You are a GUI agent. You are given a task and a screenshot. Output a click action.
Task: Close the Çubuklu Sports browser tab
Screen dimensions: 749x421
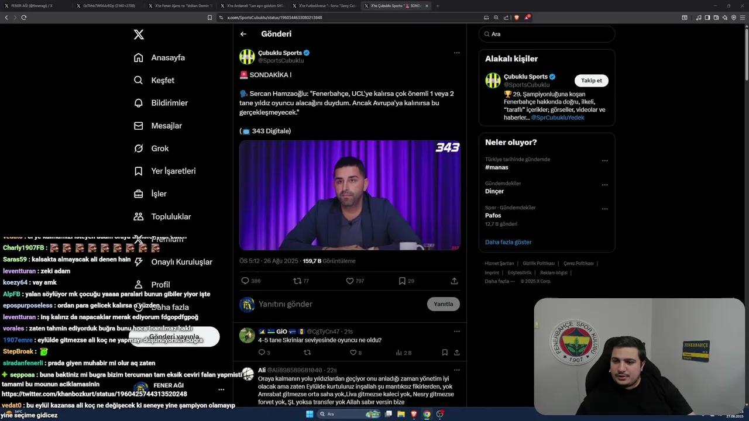[427, 5]
